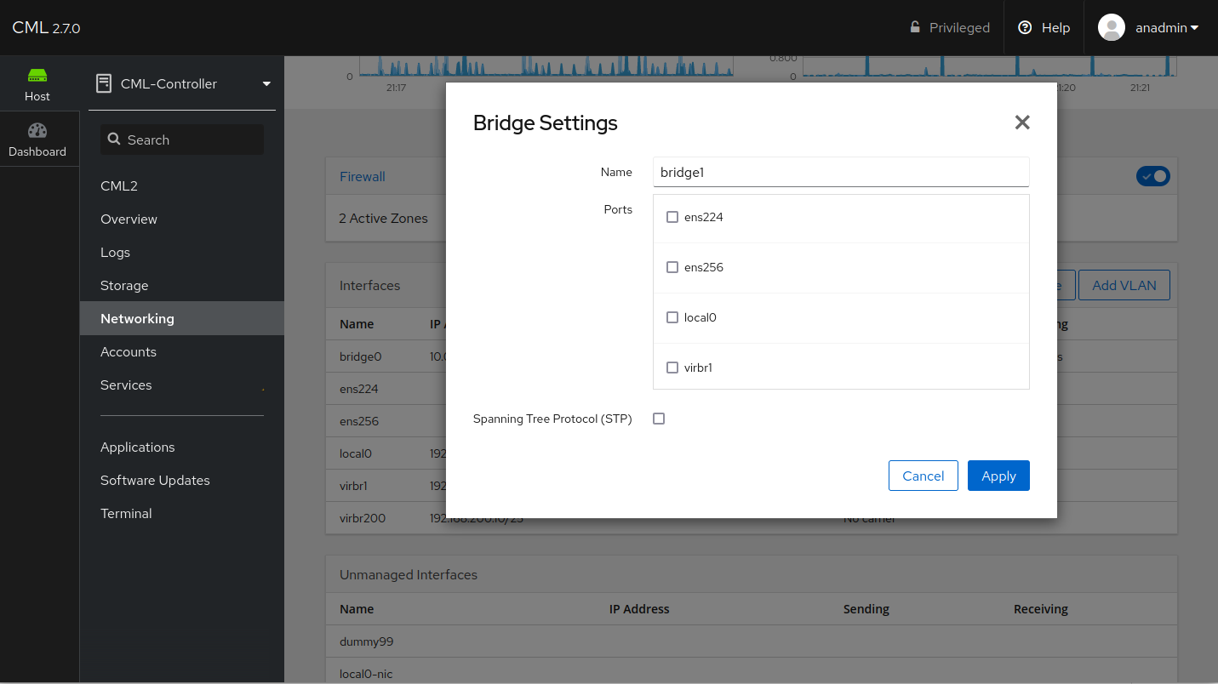Click the search magnifier icon in sidebar
The width and height of the screenshot is (1218, 684).
coord(115,139)
